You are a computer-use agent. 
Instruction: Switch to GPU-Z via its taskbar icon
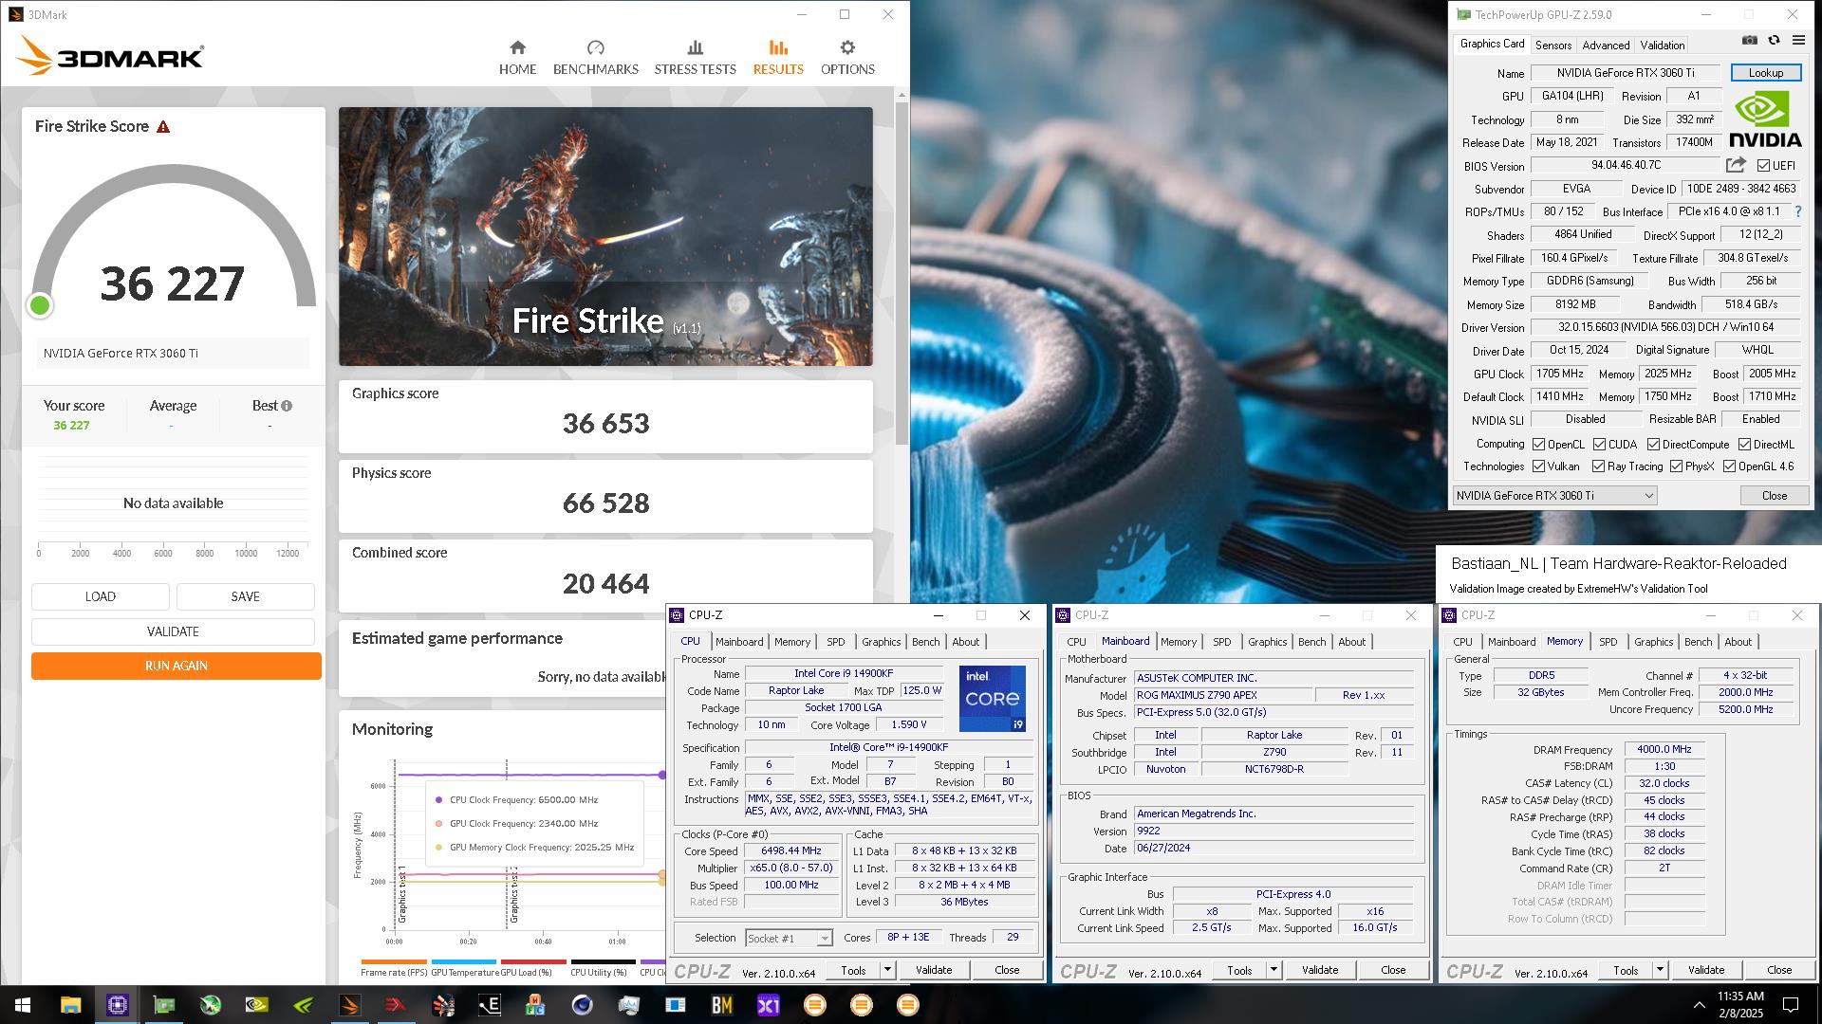click(x=164, y=1005)
